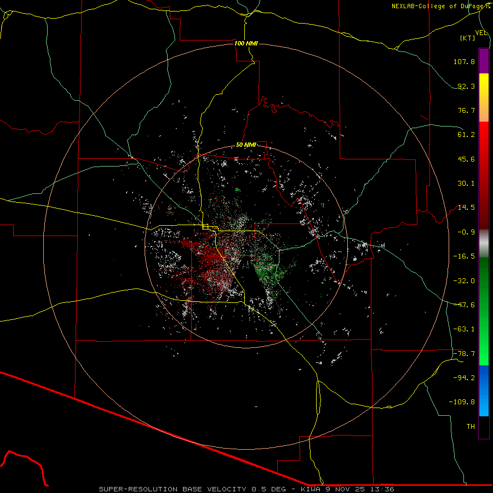The height and width of the screenshot is (493, 493).
Task: Click the 14.5 velocity scale value
Action: point(466,208)
